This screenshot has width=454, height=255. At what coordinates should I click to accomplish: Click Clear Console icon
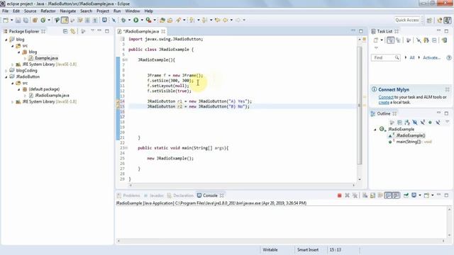point(365,195)
